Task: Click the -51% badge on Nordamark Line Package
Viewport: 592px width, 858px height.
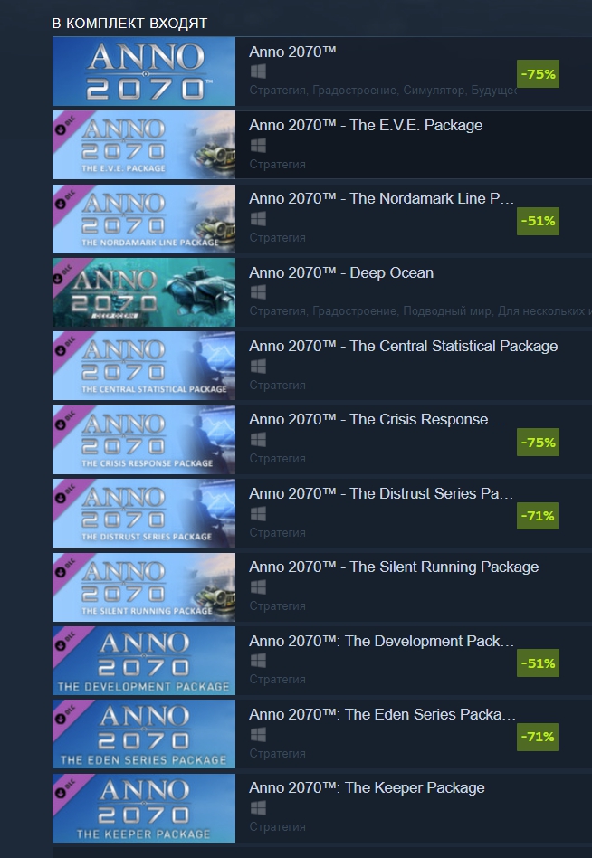Action: [538, 221]
